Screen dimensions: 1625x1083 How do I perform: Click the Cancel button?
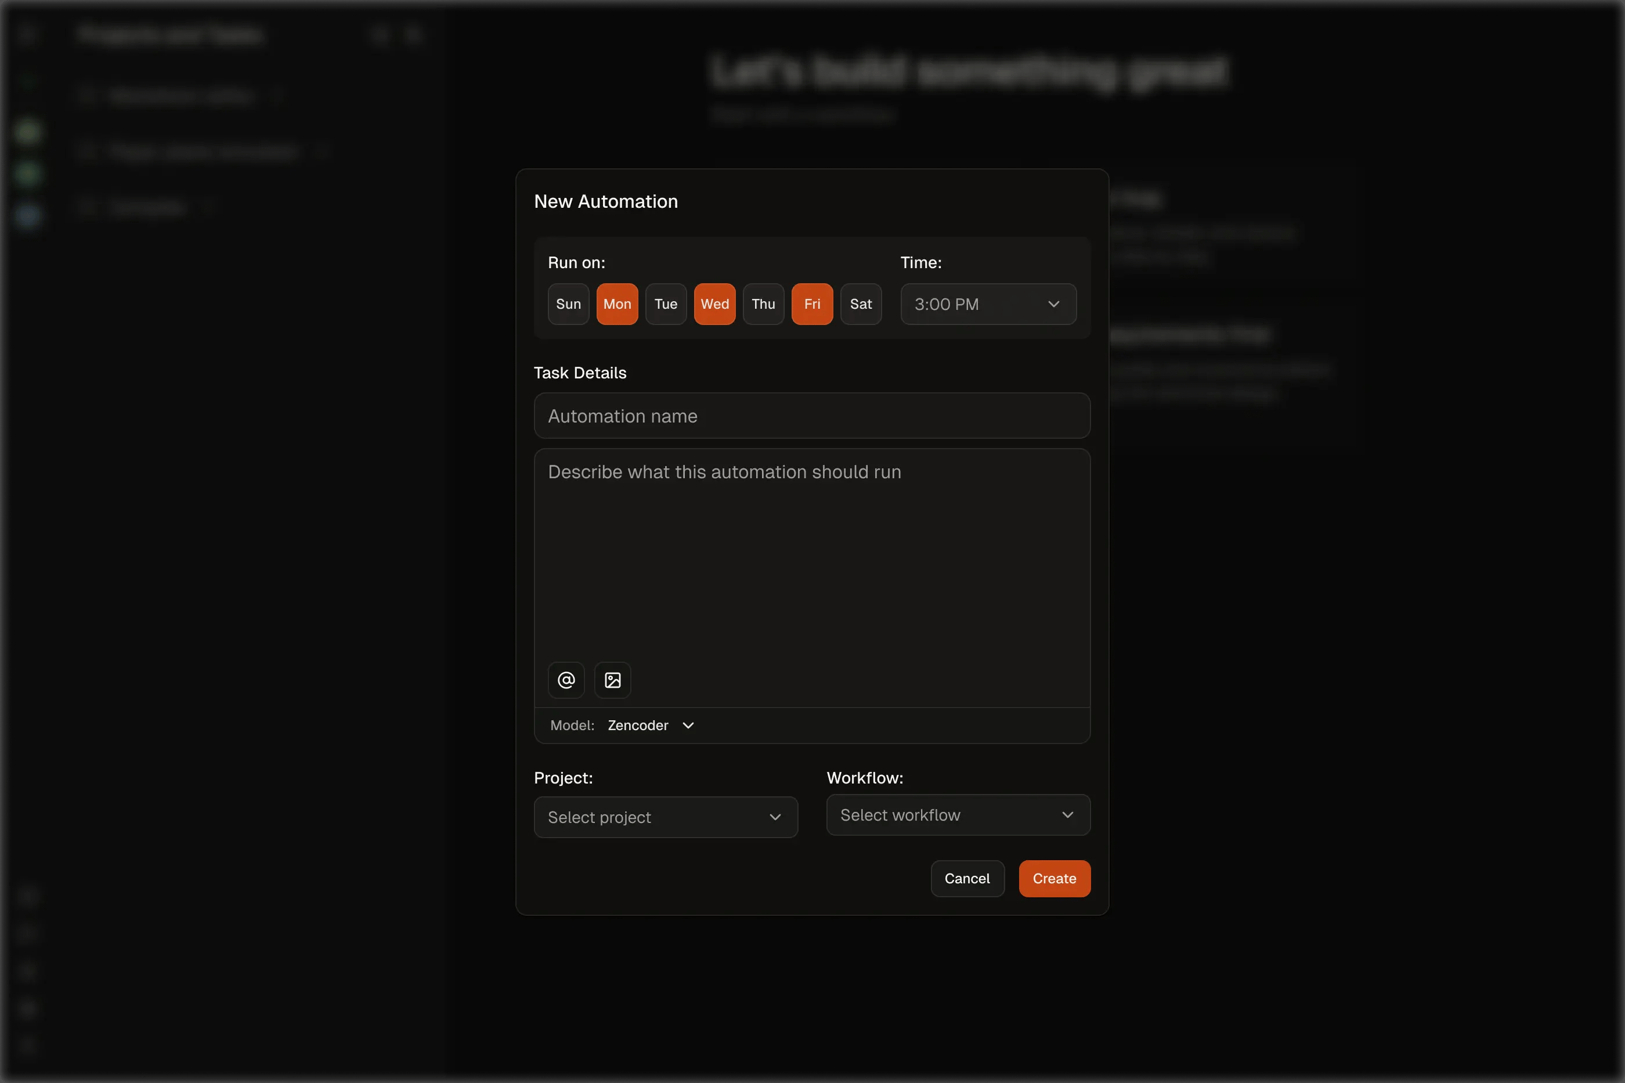[967, 879]
